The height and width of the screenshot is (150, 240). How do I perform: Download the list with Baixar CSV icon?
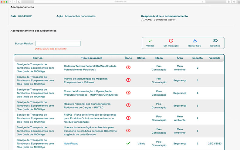[195, 41]
